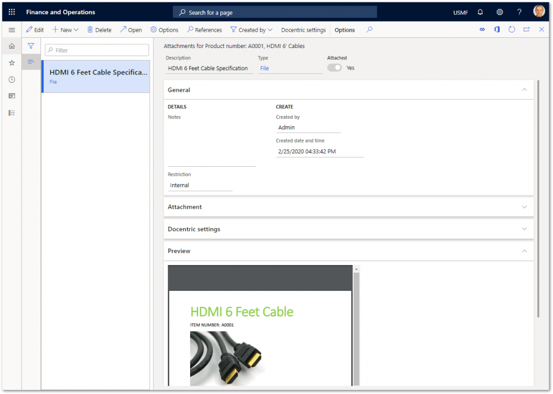Expand the Docentric settings section
The image size is (553, 394).
tap(524, 229)
